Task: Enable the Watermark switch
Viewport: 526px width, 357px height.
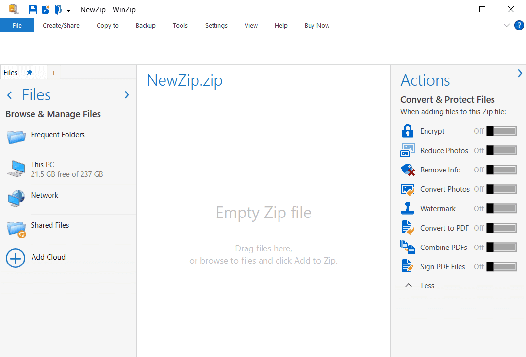Action: coord(502,209)
